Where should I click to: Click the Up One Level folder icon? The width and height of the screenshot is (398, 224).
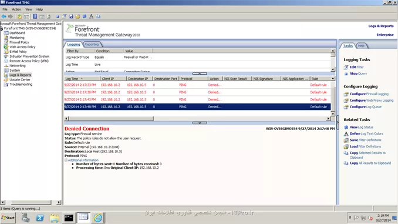(19, 16)
